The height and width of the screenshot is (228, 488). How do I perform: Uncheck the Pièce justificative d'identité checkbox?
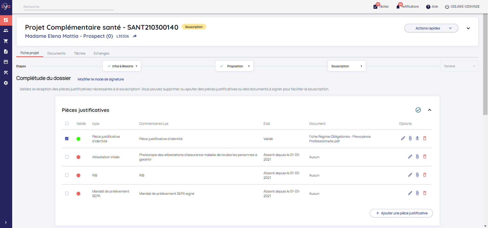(x=67, y=139)
